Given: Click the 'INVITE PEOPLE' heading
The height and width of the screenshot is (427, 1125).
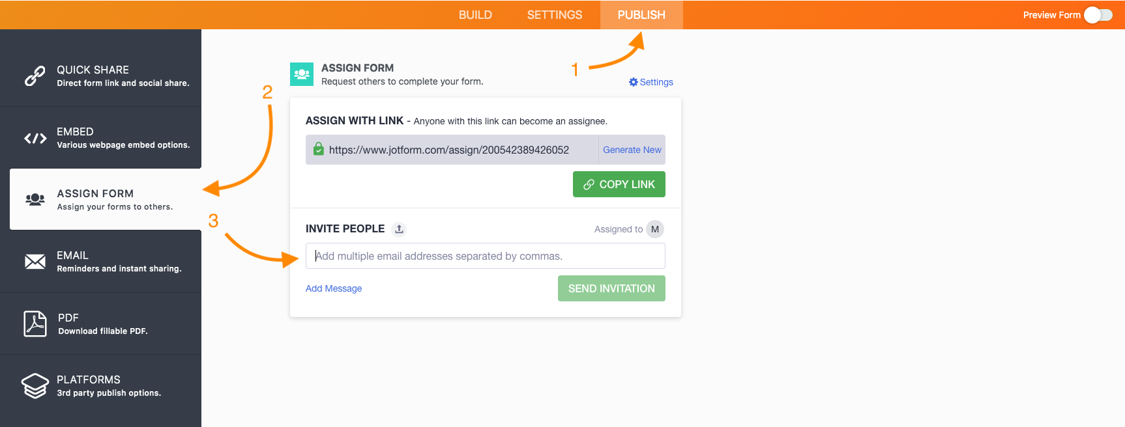Looking at the screenshot, I should [345, 228].
